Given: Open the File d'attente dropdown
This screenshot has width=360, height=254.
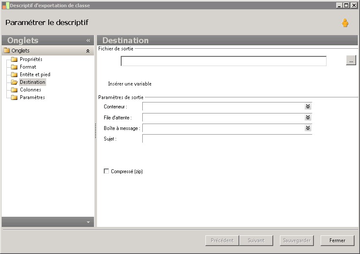Looking at the screenshot, I should [x=308, y=117].
